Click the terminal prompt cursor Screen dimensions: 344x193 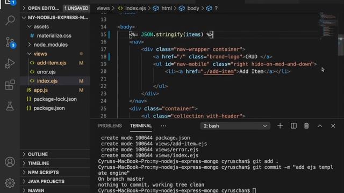(x=254, y=190)
